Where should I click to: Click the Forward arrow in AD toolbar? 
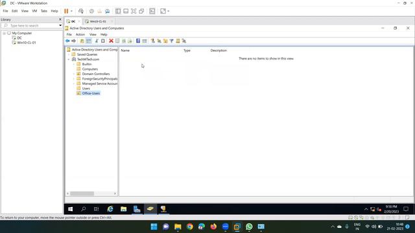point(73,41)
